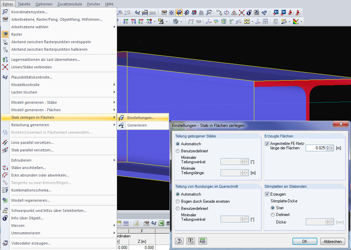The image size is (351, 250).
Task: Open the Hilfe menu
Action: click(x=109, y=4)
